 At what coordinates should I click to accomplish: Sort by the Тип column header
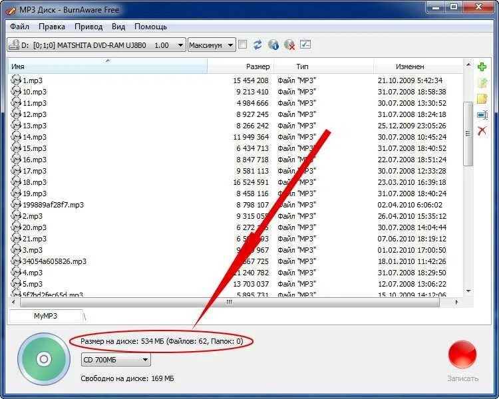point(323,66)
